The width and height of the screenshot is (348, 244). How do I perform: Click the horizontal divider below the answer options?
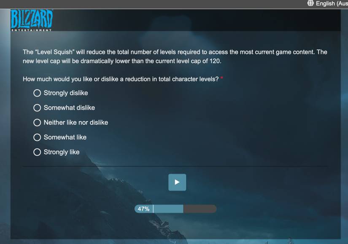(175, 166)
